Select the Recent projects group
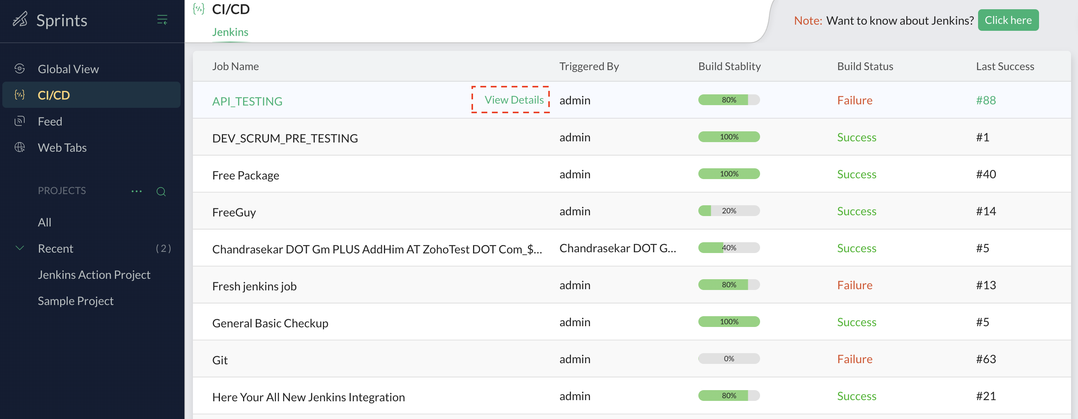1078x419 pixels. point(55,248)
